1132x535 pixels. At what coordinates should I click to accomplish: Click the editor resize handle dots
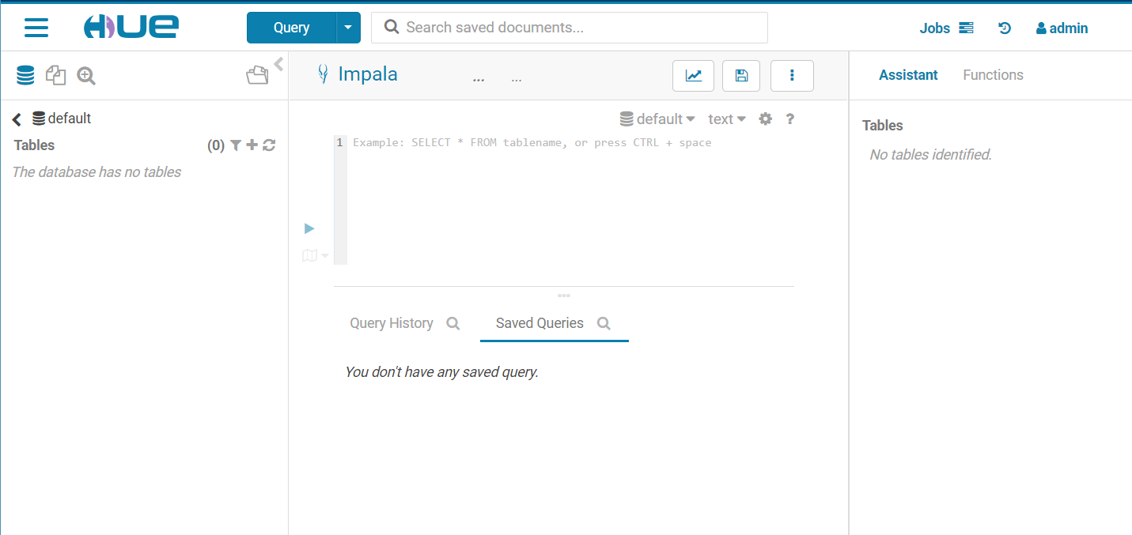564,296
